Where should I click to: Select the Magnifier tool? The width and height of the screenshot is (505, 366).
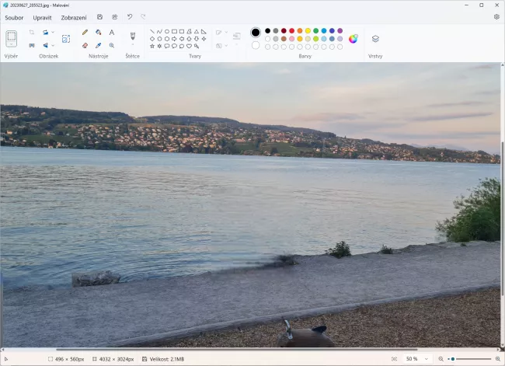[x=111, y=45]
